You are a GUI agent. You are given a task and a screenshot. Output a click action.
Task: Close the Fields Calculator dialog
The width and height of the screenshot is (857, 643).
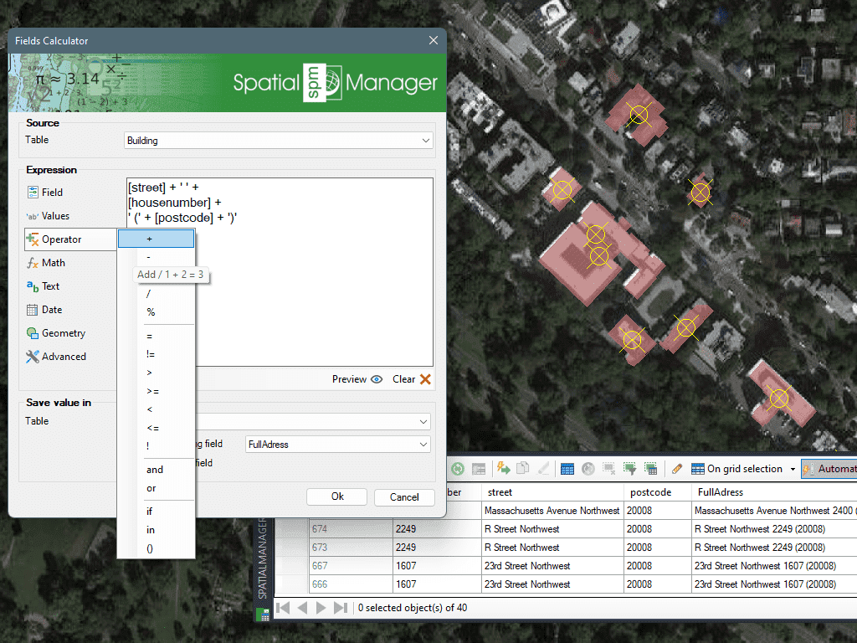[x=434, y=40]
